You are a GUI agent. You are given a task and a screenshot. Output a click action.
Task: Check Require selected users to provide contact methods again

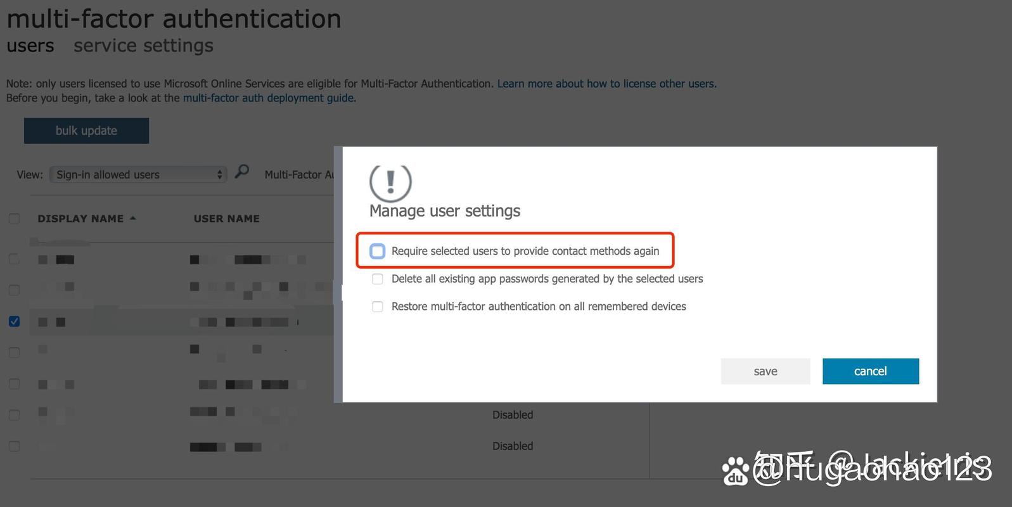tap(378, 251)
